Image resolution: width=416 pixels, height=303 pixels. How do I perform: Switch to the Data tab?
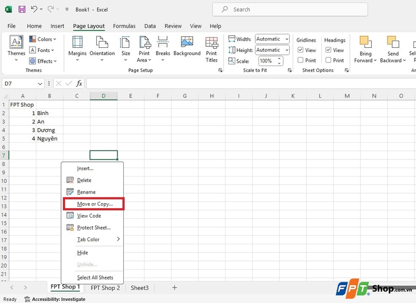click(x=150, y=26)
